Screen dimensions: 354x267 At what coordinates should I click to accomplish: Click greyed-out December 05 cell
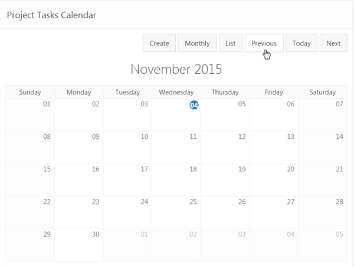tap(323, 245)
